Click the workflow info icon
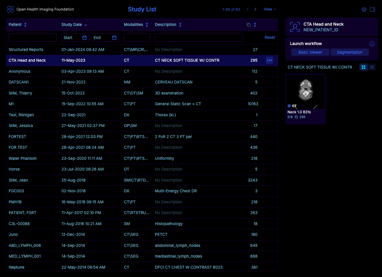 [x=372, y=44]
